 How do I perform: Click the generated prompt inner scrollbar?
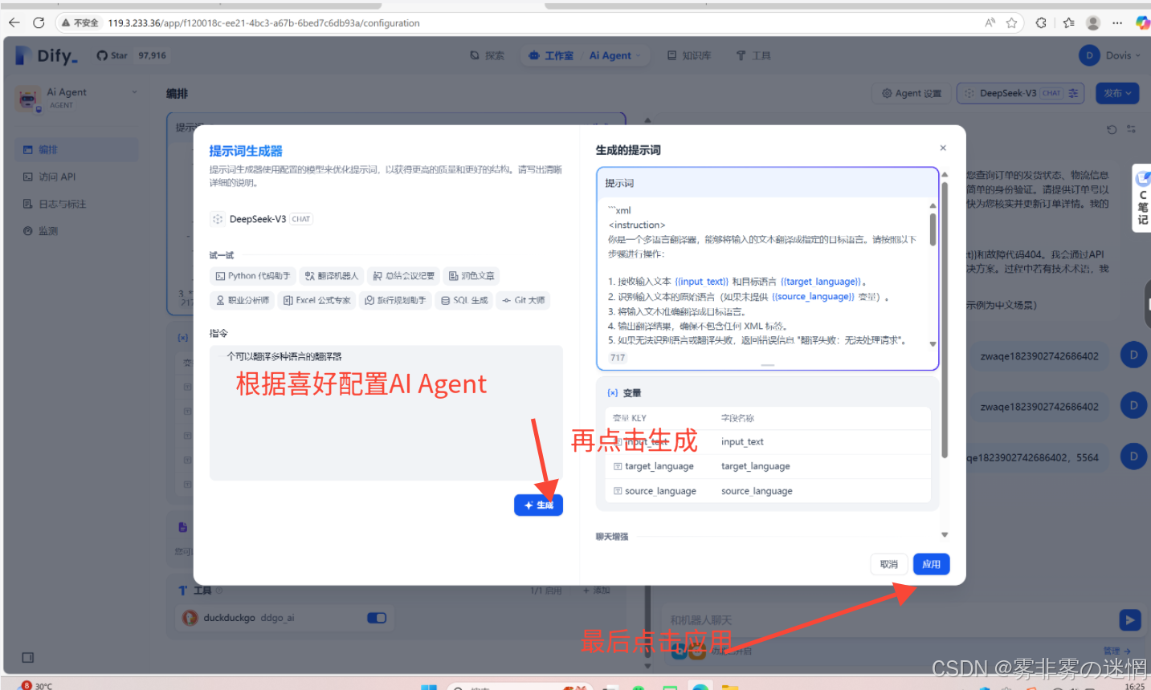933,229
